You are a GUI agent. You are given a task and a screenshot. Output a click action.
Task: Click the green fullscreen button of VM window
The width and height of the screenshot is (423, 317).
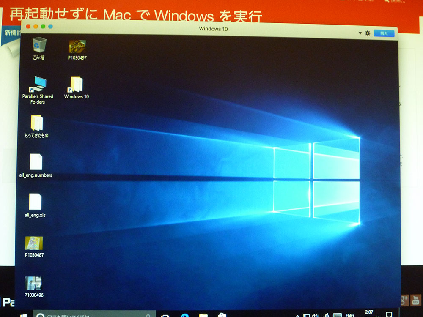tap(43, 26)
